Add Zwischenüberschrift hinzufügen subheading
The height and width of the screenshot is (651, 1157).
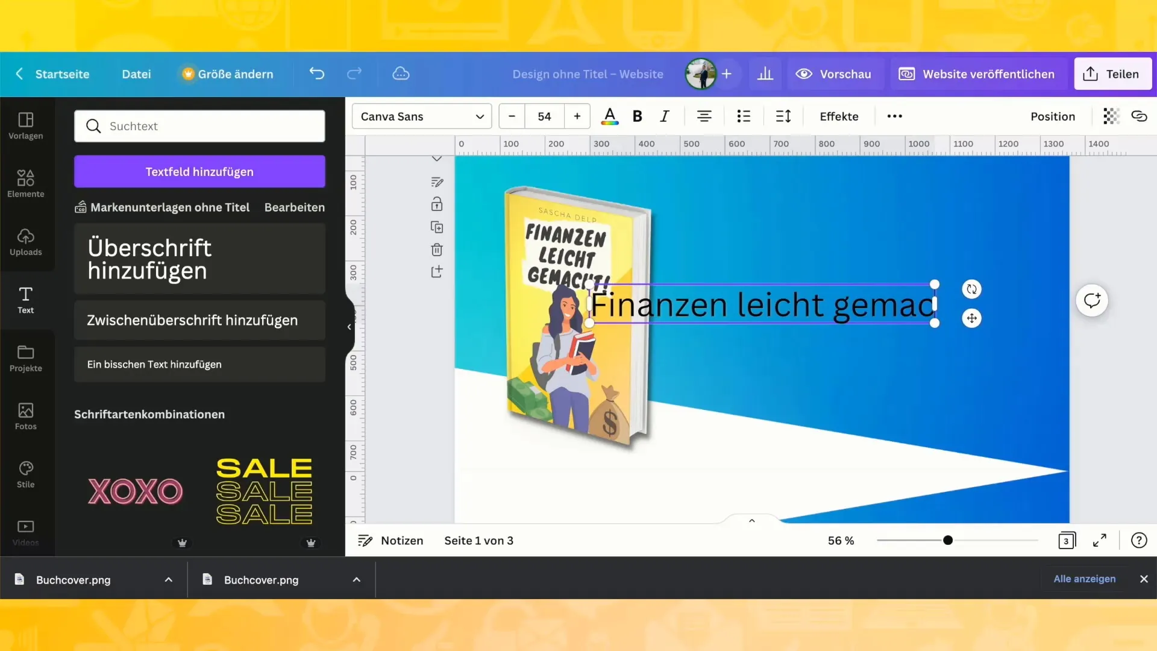[x=199, y=320]
